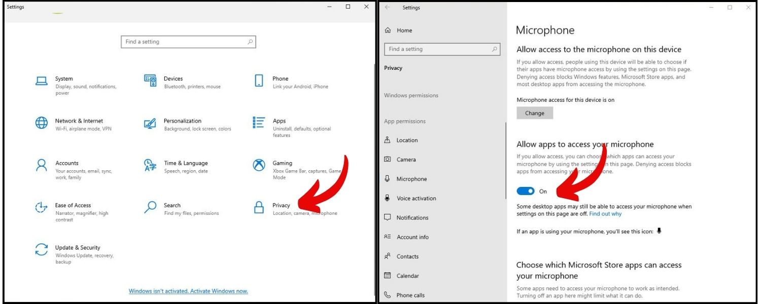Open the Network & Internet globe icon
The height and width of the screenshot is (304, 761).
(x=41, y=123)
